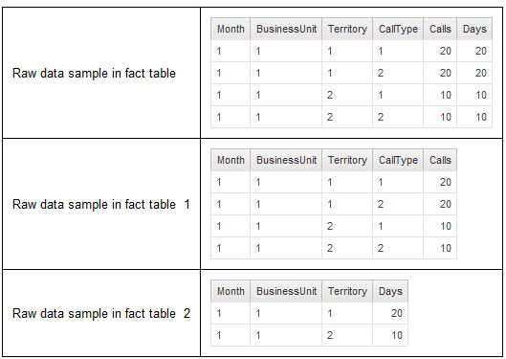Image resolution: width=506 pixels, height=359 pixels.
Task: Click first 'Raw data sample in fact table' label
Action: tap(94, 74)
